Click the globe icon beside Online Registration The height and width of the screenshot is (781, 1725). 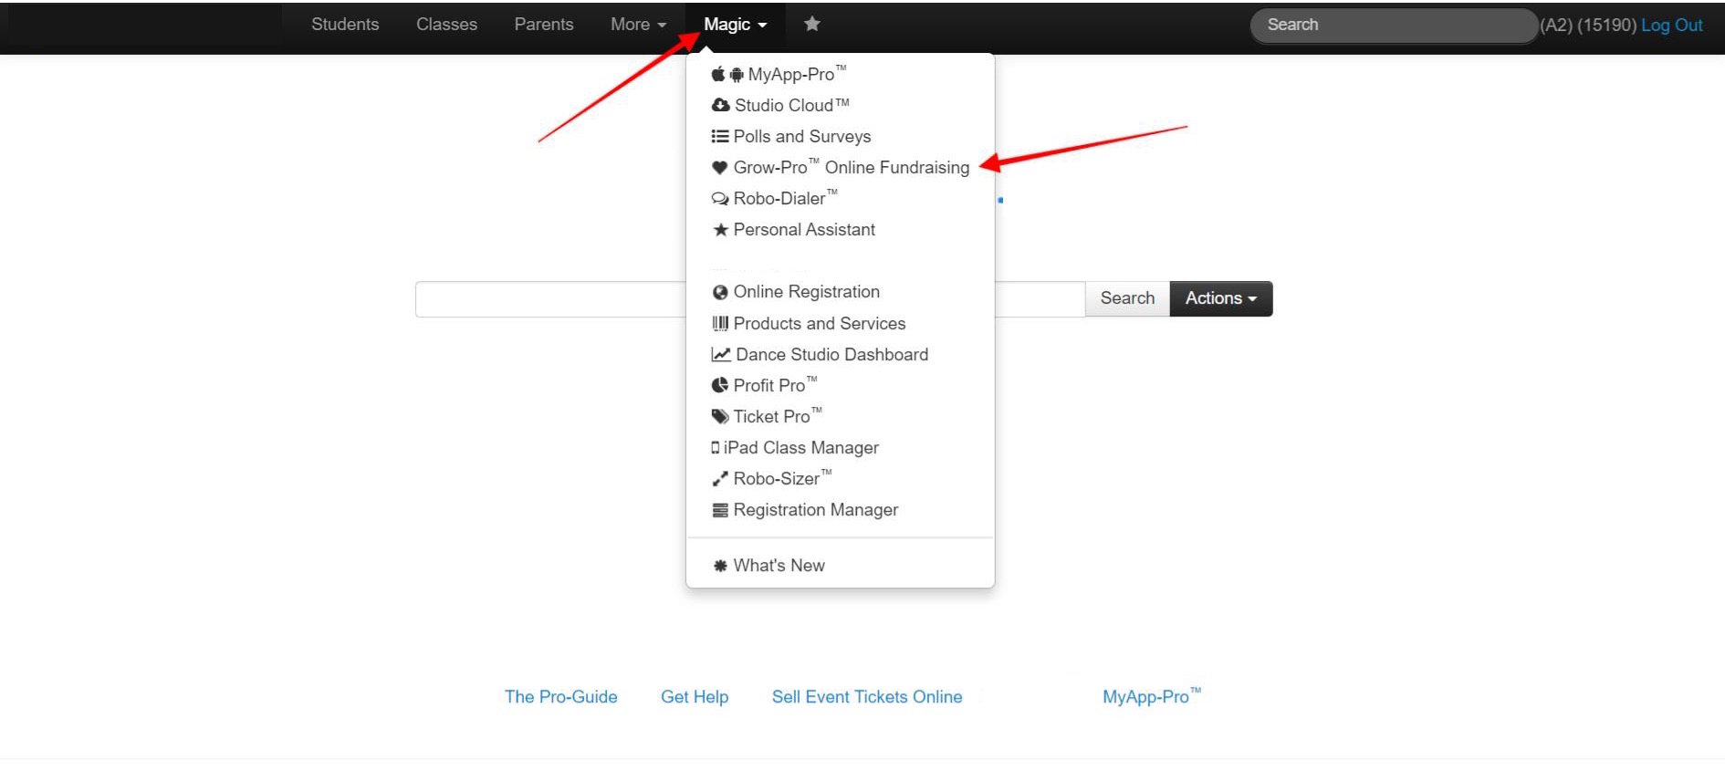720,292
